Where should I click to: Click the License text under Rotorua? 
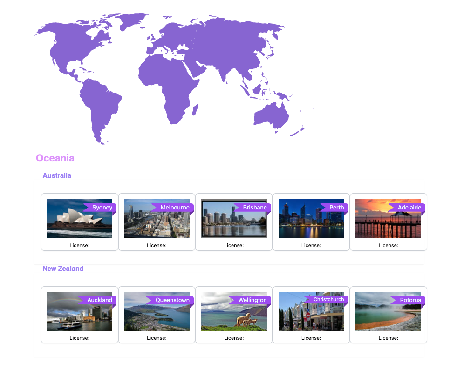[388, 338]
